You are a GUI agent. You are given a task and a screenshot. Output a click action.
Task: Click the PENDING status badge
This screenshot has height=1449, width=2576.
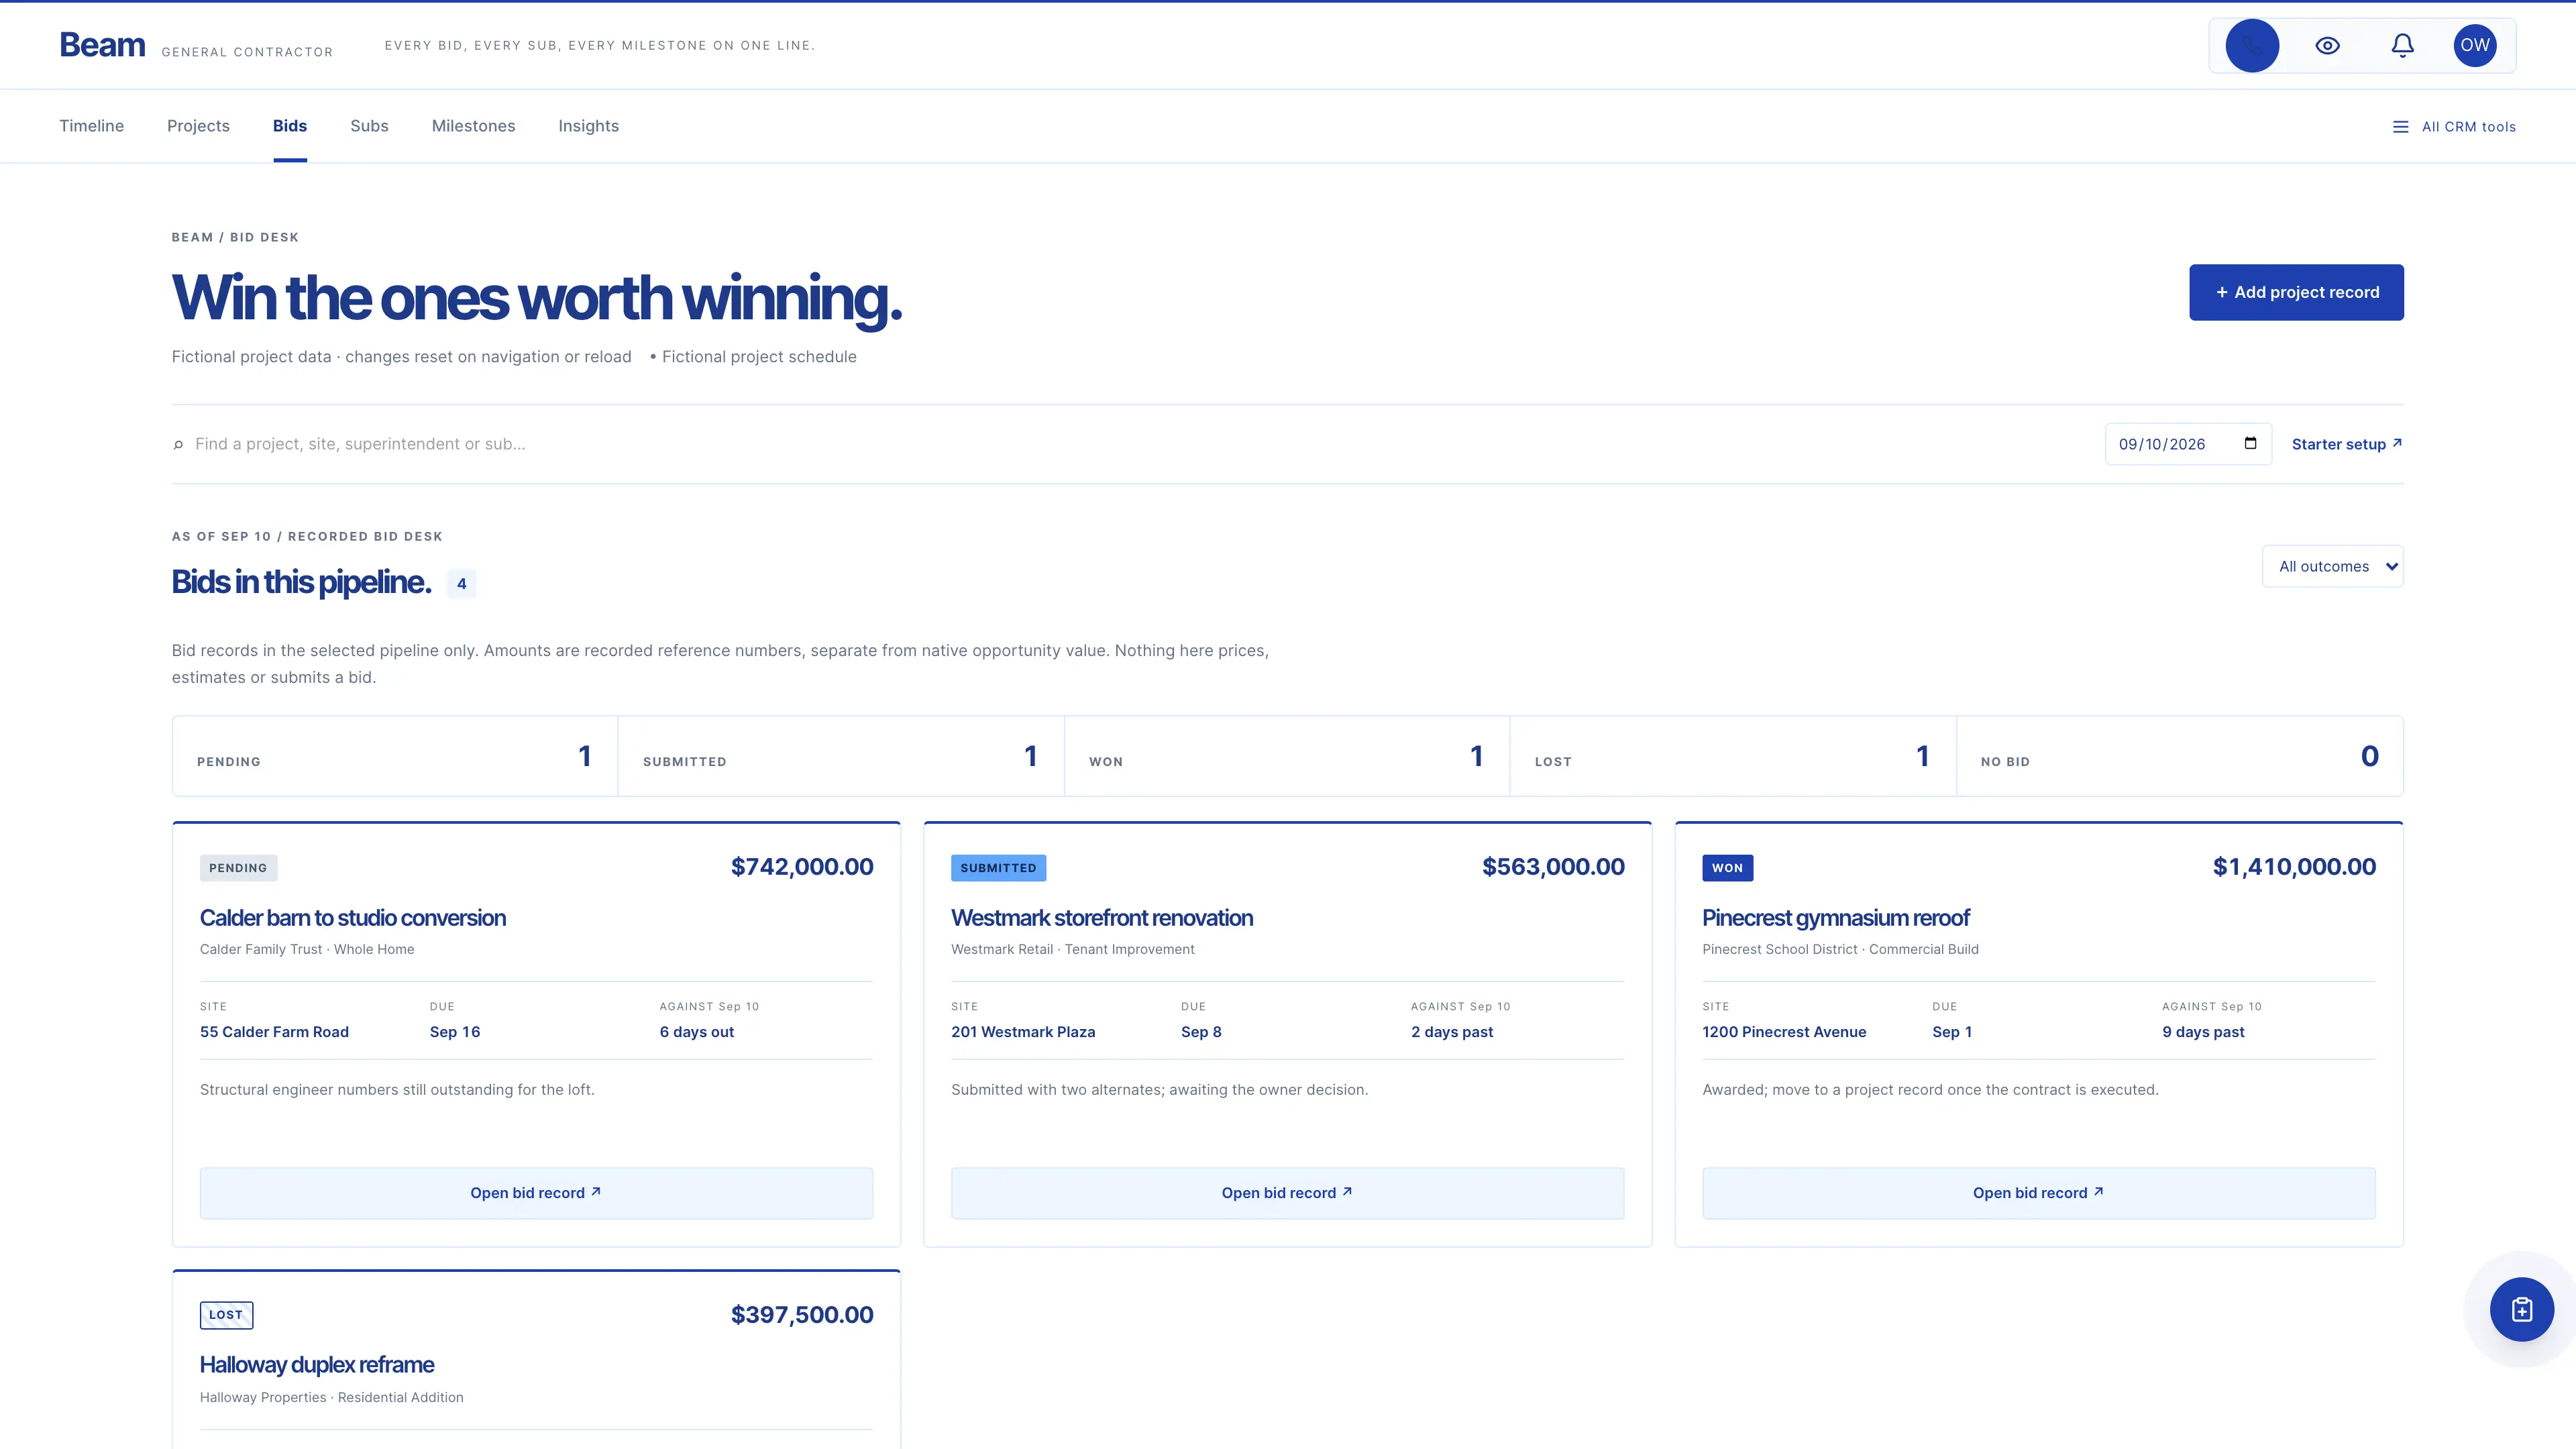238,868
